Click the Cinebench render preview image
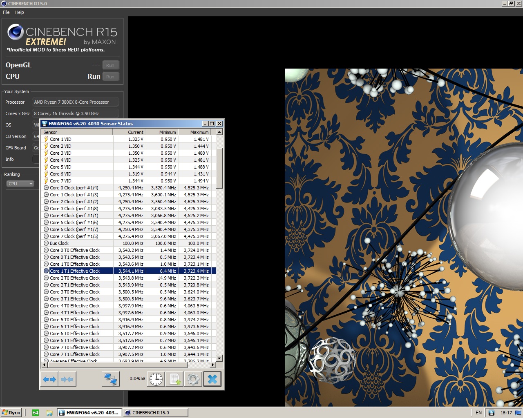523x418 pixels. [404, 238]
